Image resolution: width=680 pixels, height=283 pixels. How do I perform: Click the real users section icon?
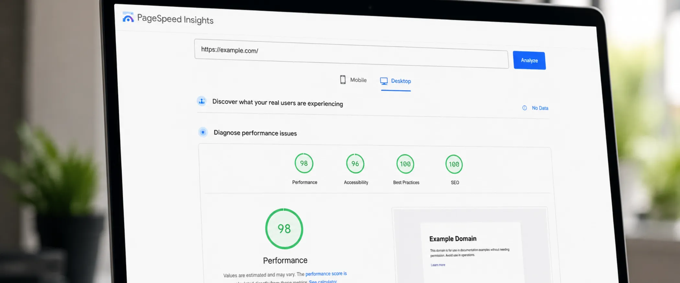(202, 101)
